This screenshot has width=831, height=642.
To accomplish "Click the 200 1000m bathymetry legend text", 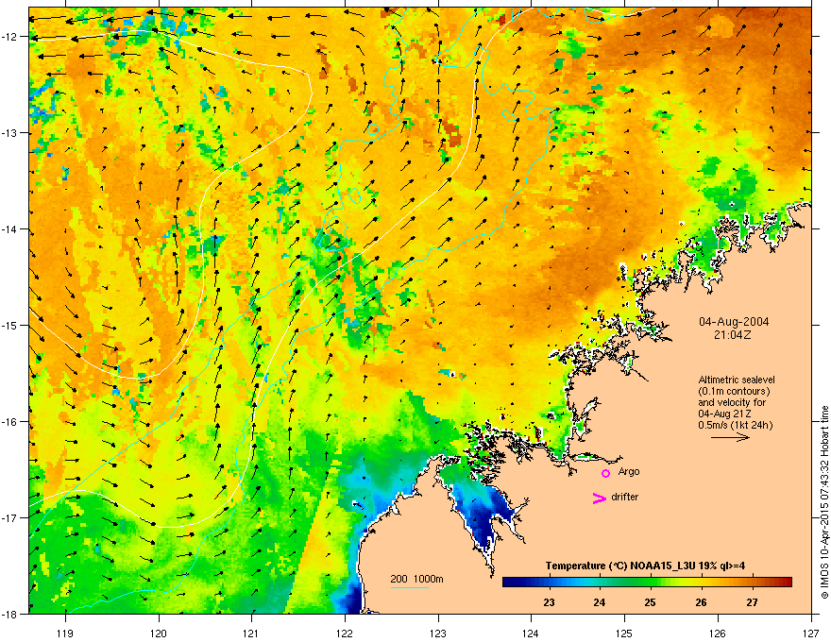I will pos(416,579).
